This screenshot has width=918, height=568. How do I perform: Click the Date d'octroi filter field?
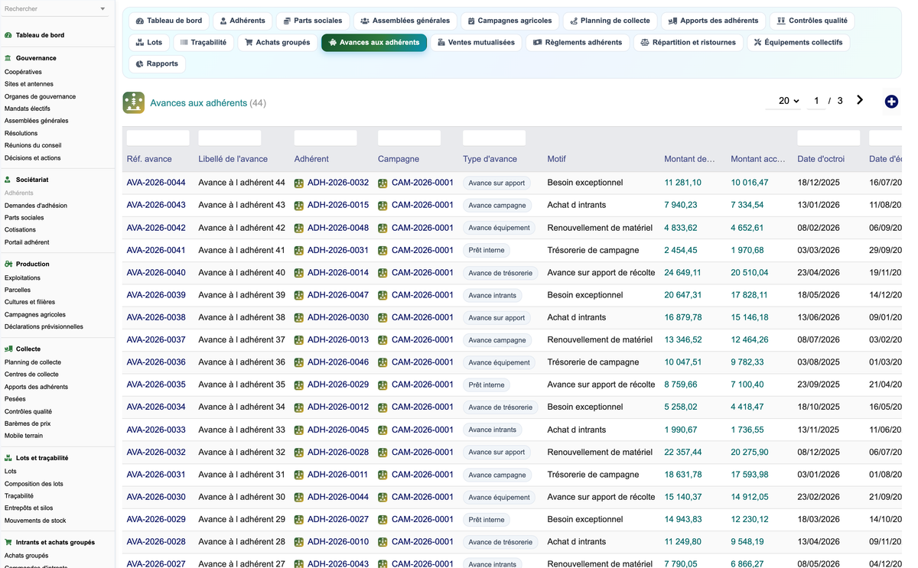tap(828, 138)
